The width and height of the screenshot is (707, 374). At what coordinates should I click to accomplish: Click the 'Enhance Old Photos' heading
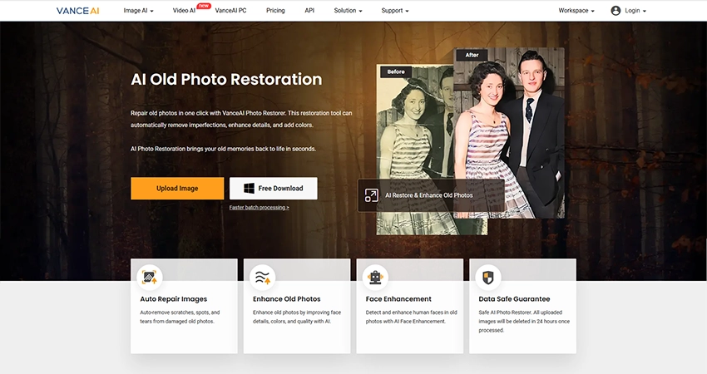[x=287, y=298]
